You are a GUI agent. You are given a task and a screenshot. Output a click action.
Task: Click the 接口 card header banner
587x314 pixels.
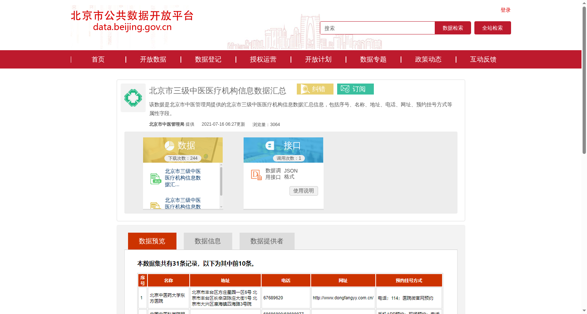283,150
